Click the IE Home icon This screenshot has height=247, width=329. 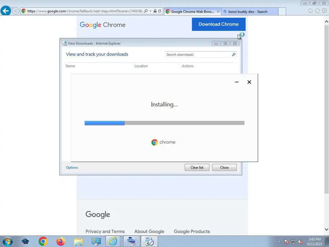point(310,11)
